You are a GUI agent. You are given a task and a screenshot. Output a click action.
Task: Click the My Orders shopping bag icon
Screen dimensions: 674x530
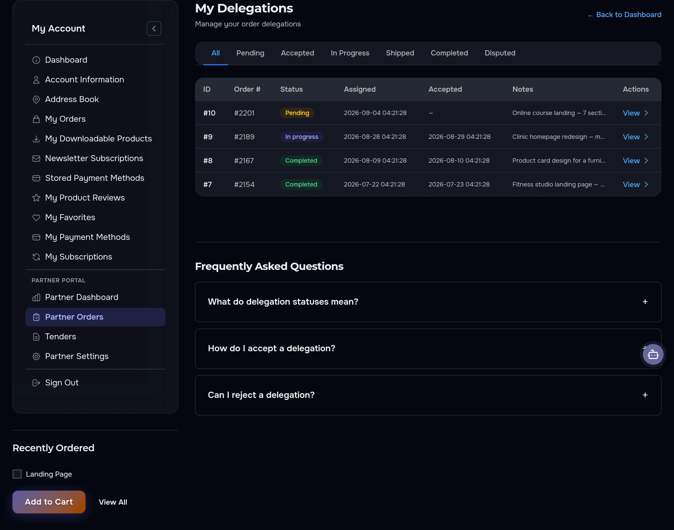[x=36, y=119]
